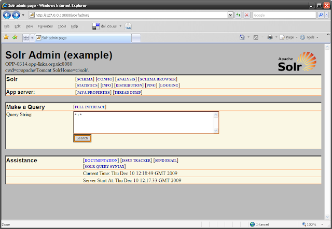Go back with the browser Back arrow

coord(7,15)
